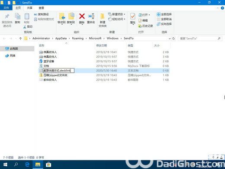
Task: Click the Refresh button beside the address bar
Action: 174,39
